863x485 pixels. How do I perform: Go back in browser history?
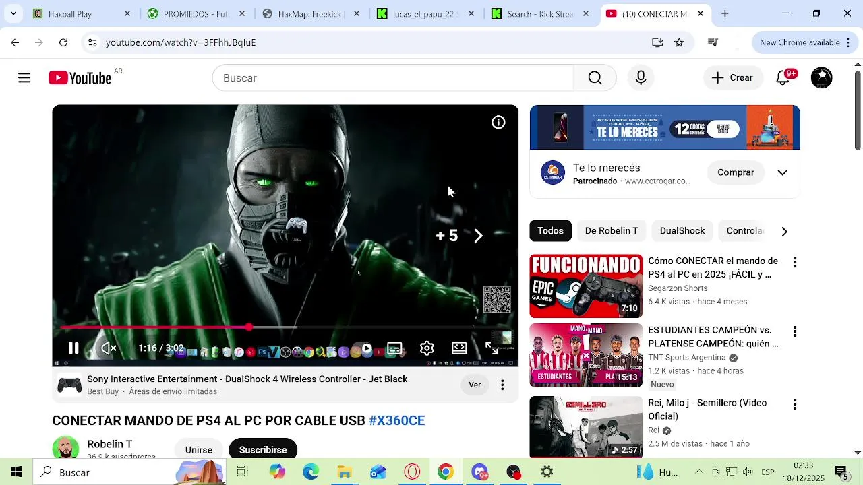(x=15, y=42)
